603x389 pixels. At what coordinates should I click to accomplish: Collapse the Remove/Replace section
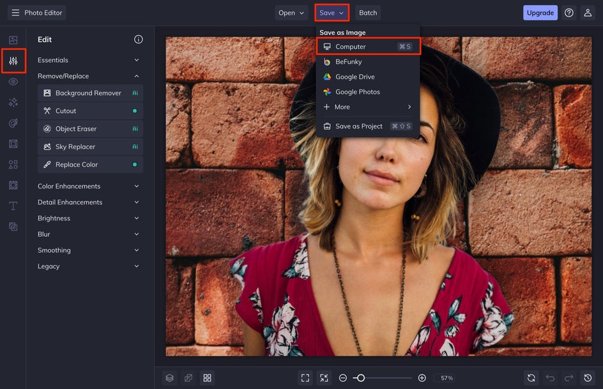point(88,76)
